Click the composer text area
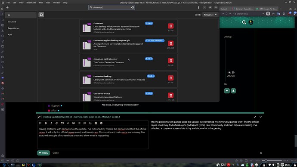Viewport: 297px width, 167px height. (x=93, y=137)
